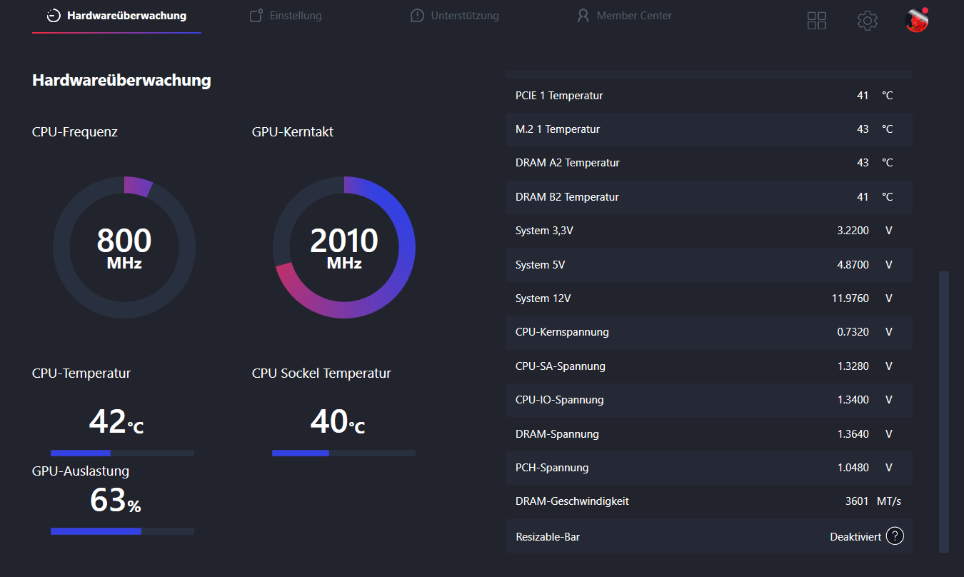The height and width of the screenshot is (577, 964).
Task: Switch to the Einstellung tab
Action: tap(286, 16)
